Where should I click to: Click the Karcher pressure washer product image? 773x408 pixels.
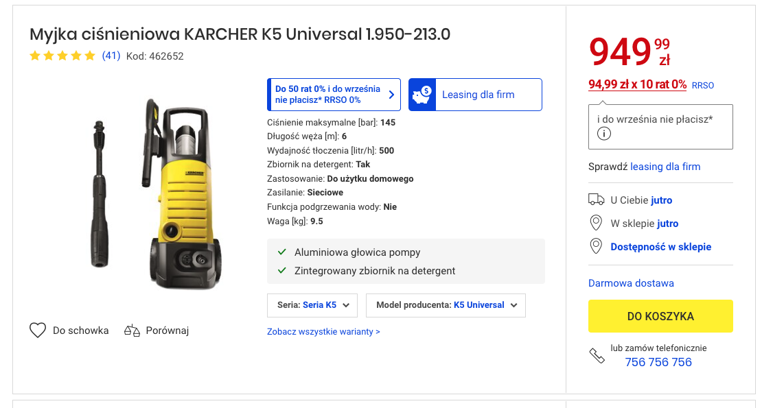(x=158, y=193)
